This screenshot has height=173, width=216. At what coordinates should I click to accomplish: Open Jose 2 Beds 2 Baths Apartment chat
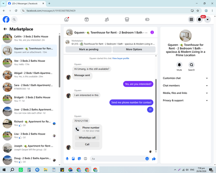pyautogui.click(x=29, y=111)
